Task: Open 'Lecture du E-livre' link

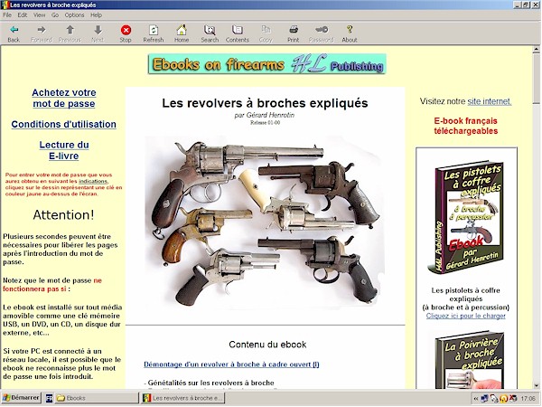Action: (64, 150)
